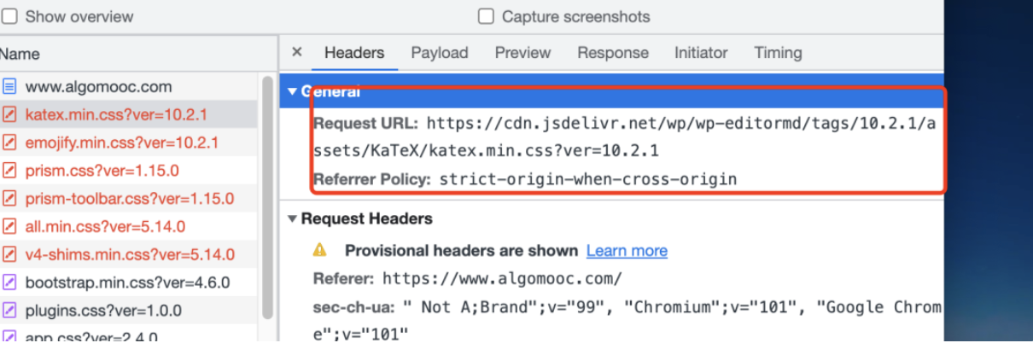This screenshot has width=1033, height=343.
Task: Enable the Show overview checkbox
Action: [x=9, y=16]
